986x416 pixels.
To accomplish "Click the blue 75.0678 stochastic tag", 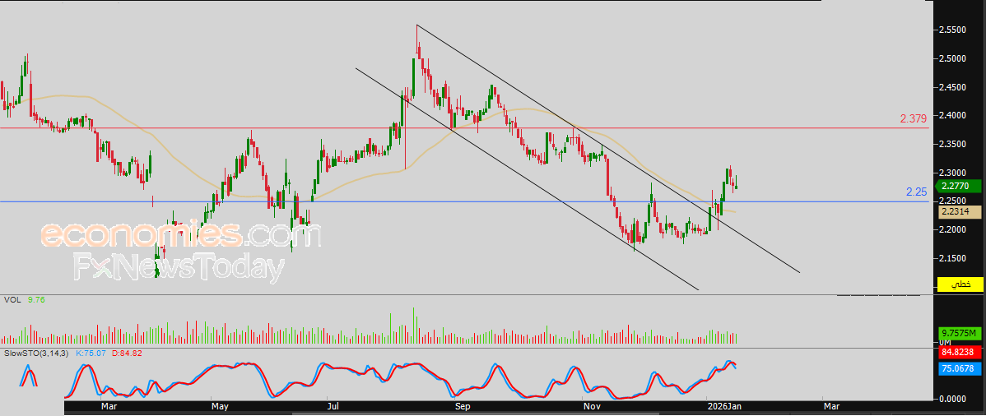I will coord(960,369).
